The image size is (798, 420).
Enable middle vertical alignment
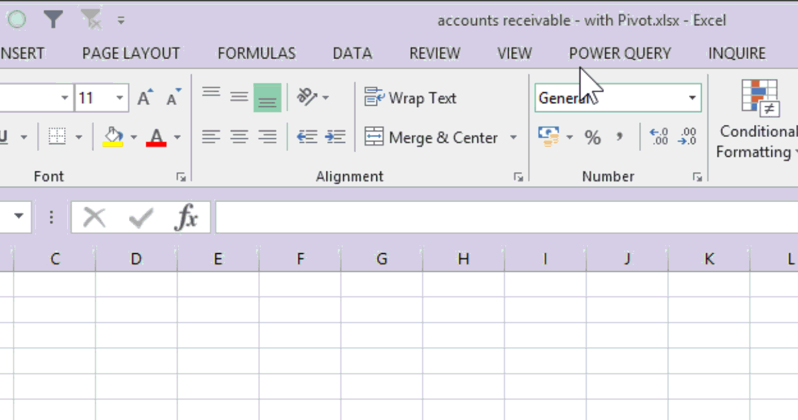tap(239, 95)
